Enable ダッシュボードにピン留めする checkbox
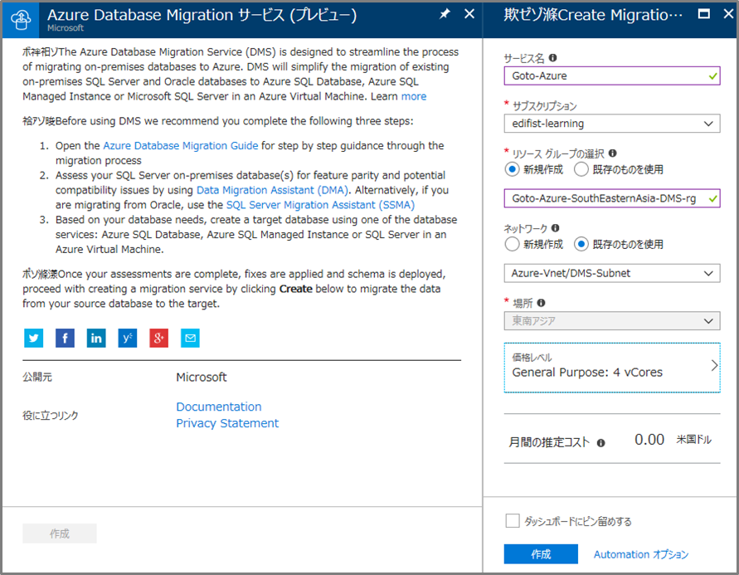Screen dimensions: 739x575 tap(513, 521)
